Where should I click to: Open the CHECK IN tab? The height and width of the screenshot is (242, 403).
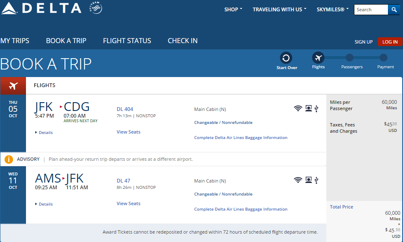pos(183,41)
